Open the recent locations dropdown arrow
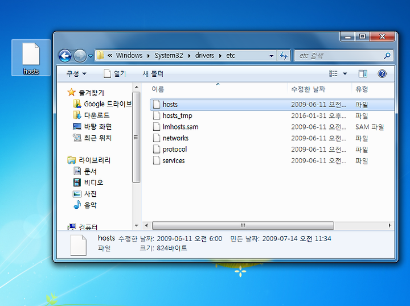Viewport: 410px width, 306px height. [91, 56]
